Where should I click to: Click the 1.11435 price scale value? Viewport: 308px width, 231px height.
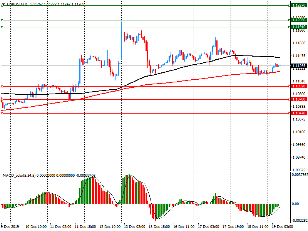point(299,56)
